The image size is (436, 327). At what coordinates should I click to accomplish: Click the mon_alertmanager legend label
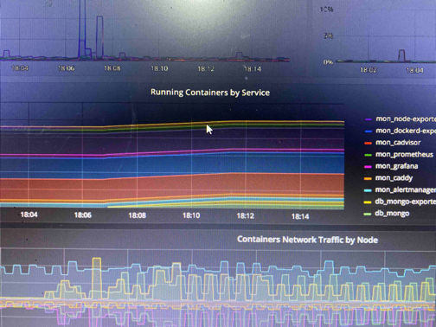coord(406,189)
